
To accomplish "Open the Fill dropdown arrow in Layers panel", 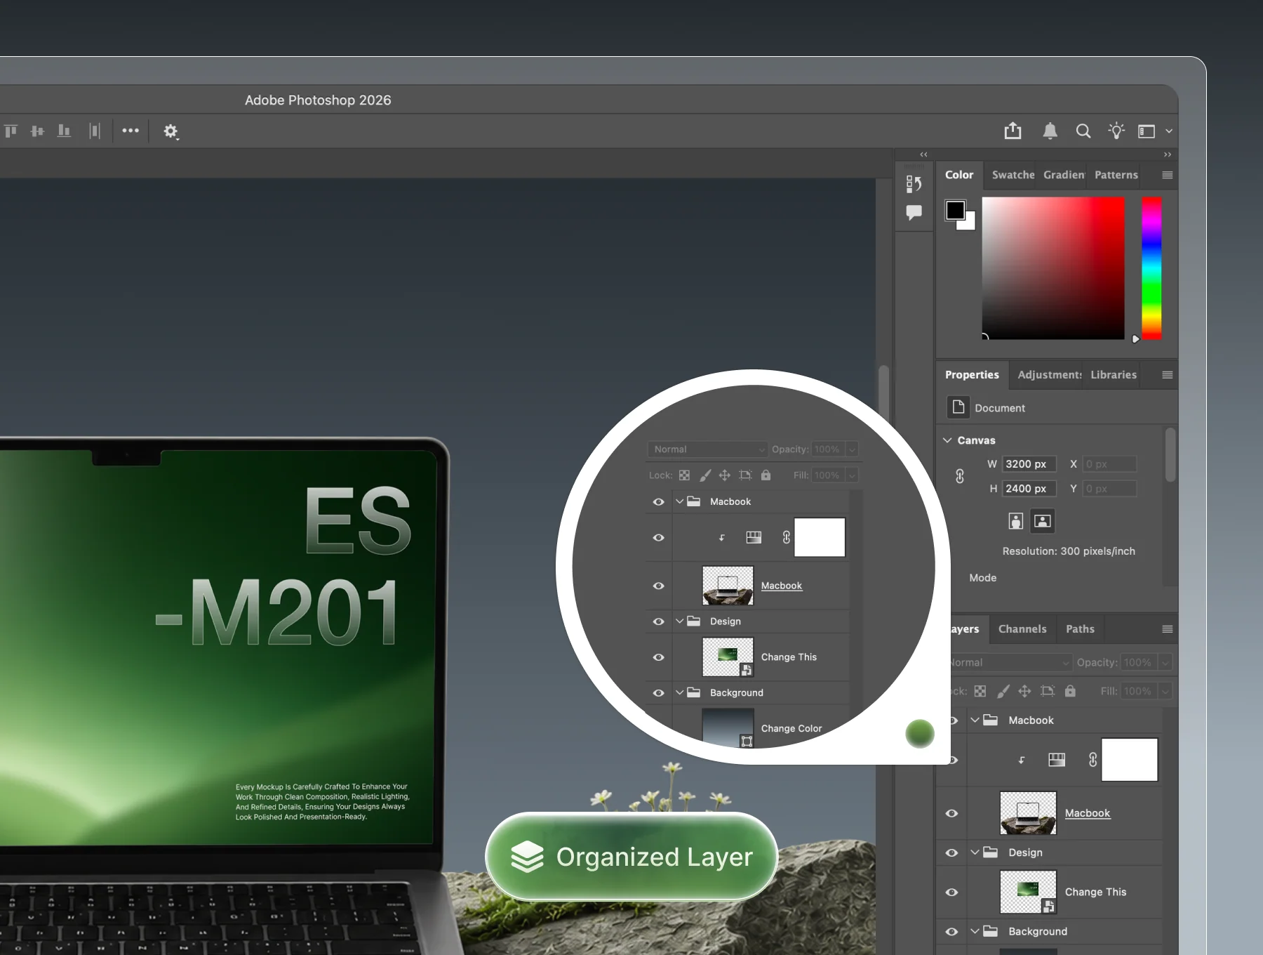I will pyautogui.click(x=1165, y=691).
